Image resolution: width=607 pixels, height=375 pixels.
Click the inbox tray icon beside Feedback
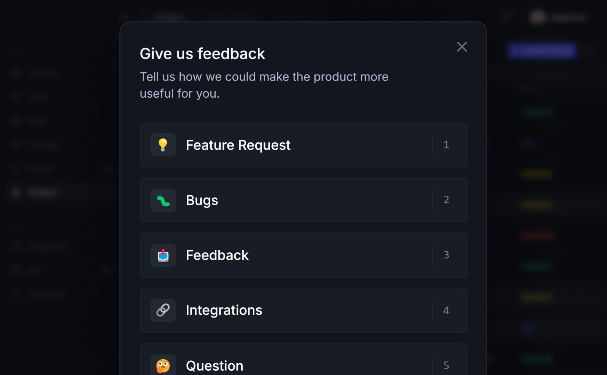click(163, 255)
